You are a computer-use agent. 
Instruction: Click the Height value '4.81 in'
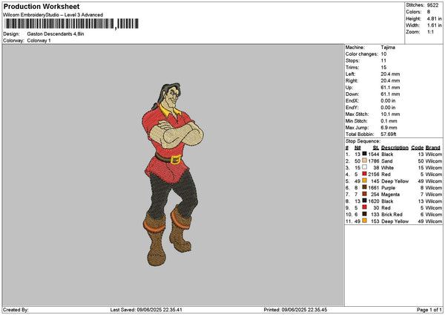(x=434, y=19)
